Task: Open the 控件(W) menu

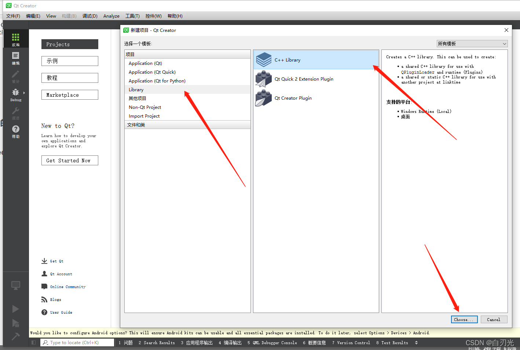Action: coord(153,16)
